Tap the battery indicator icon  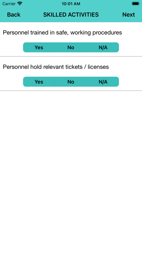click(x=136, y=4)
